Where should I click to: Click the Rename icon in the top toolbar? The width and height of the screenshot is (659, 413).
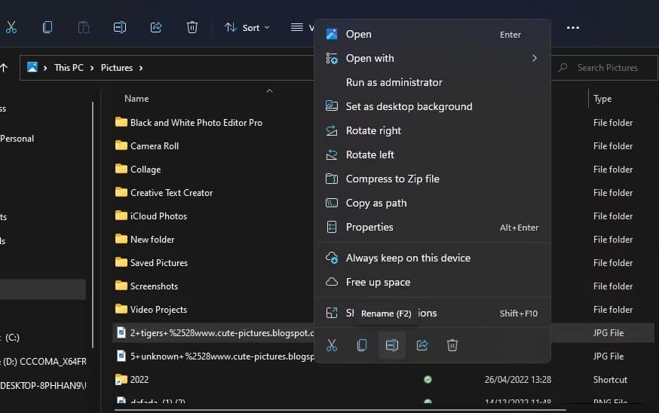tap(120, 27)
